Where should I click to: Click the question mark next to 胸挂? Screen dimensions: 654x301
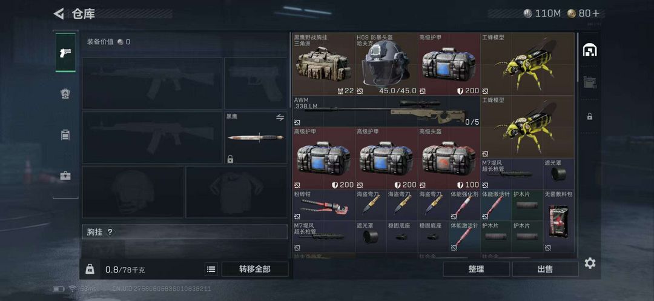pos(110,232)
